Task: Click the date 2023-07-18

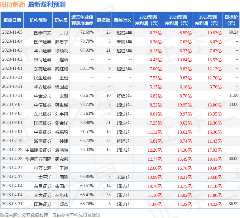Action: point(12,140)
